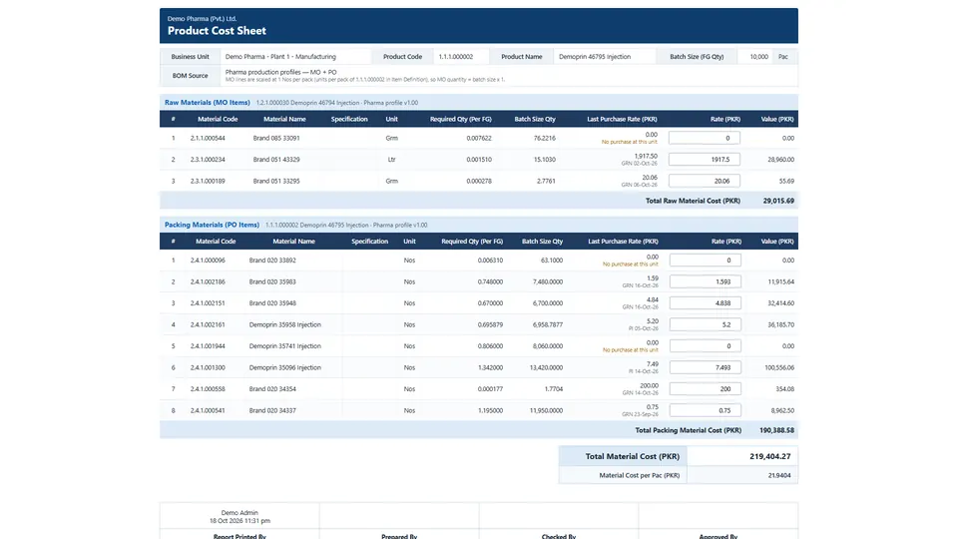Select the Product Cost Sheet title
958x539 pixels.
pos(217,31)
